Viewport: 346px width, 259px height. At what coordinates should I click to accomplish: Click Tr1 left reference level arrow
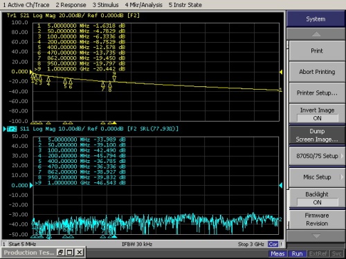31,72
